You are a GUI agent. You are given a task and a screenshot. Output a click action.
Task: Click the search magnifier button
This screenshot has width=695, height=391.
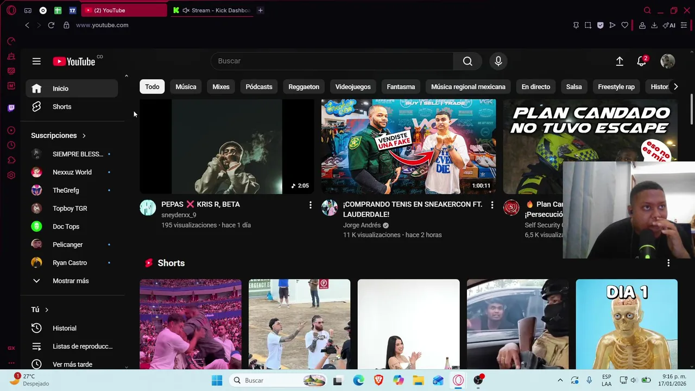click(467, 61)
